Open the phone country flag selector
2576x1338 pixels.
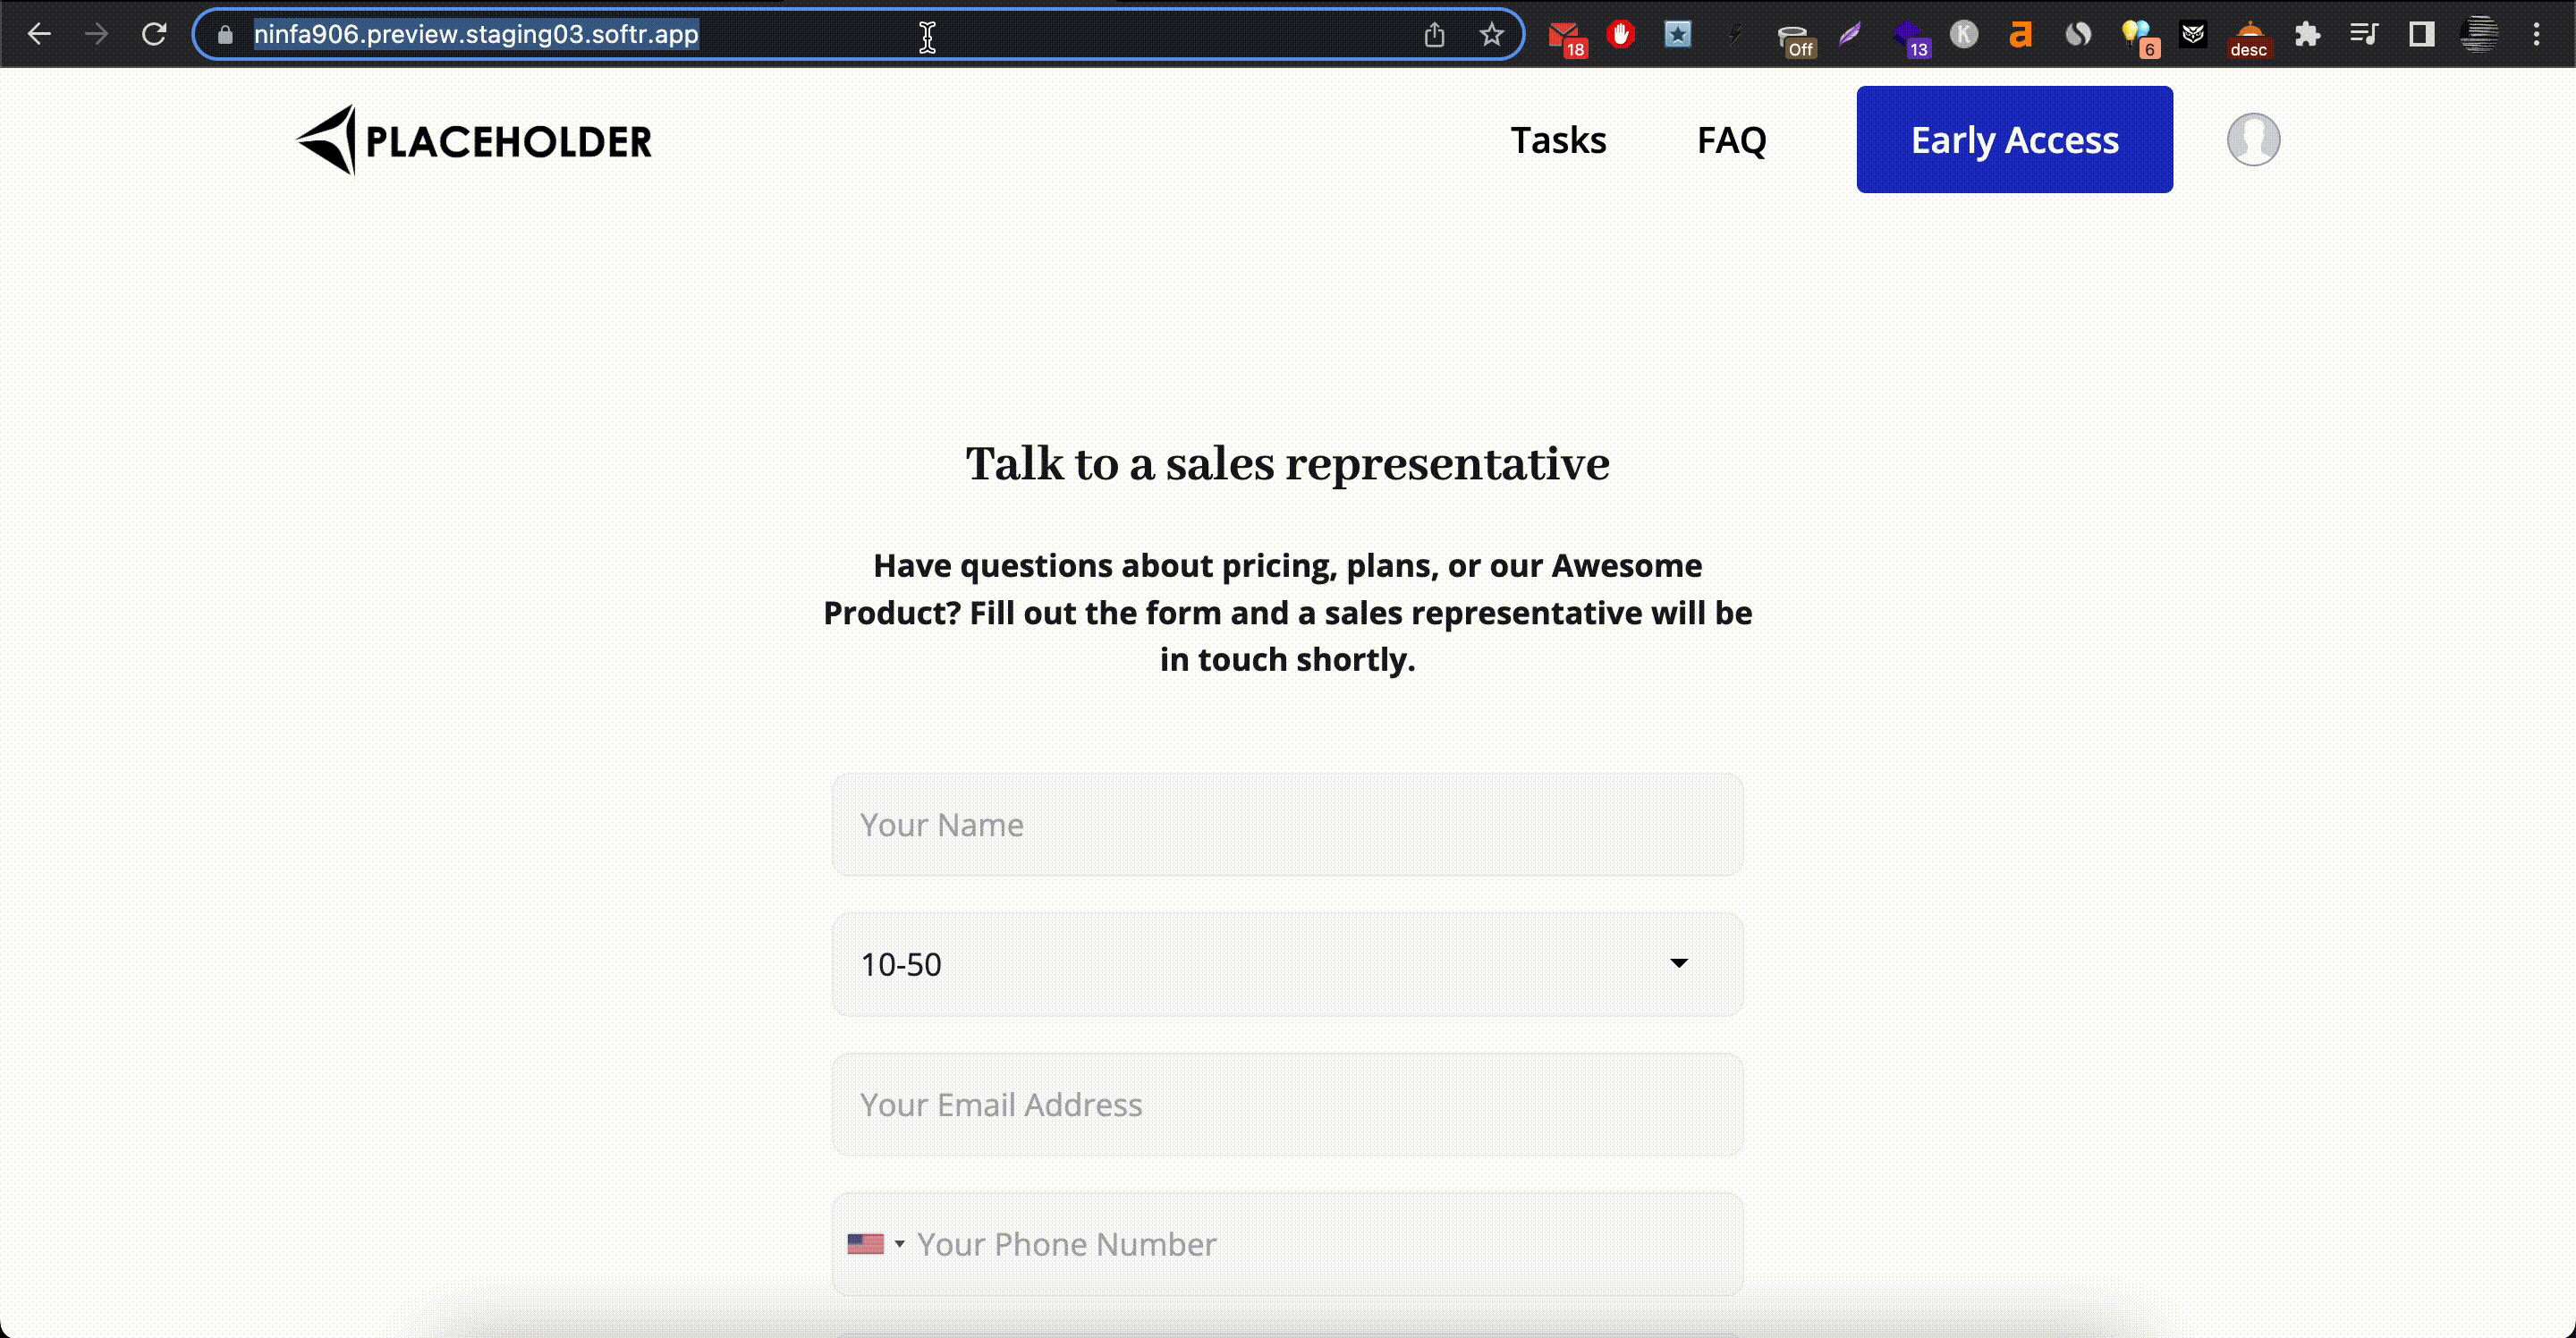pos(876,1243)
